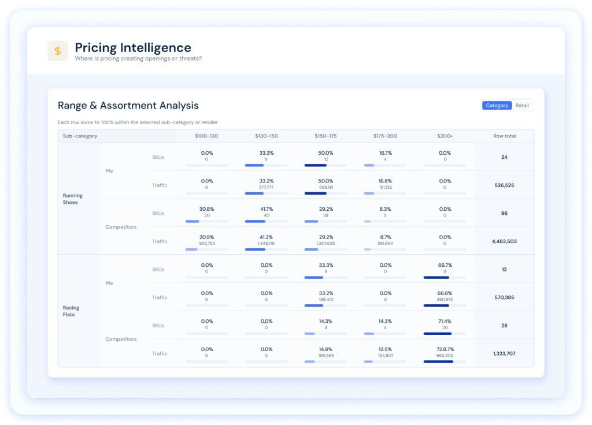
Task: Select the Running Shoes sub-category label
Action: (x=72, y=199)
